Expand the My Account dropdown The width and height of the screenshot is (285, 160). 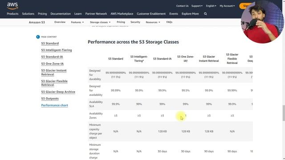tap(227, 6)
